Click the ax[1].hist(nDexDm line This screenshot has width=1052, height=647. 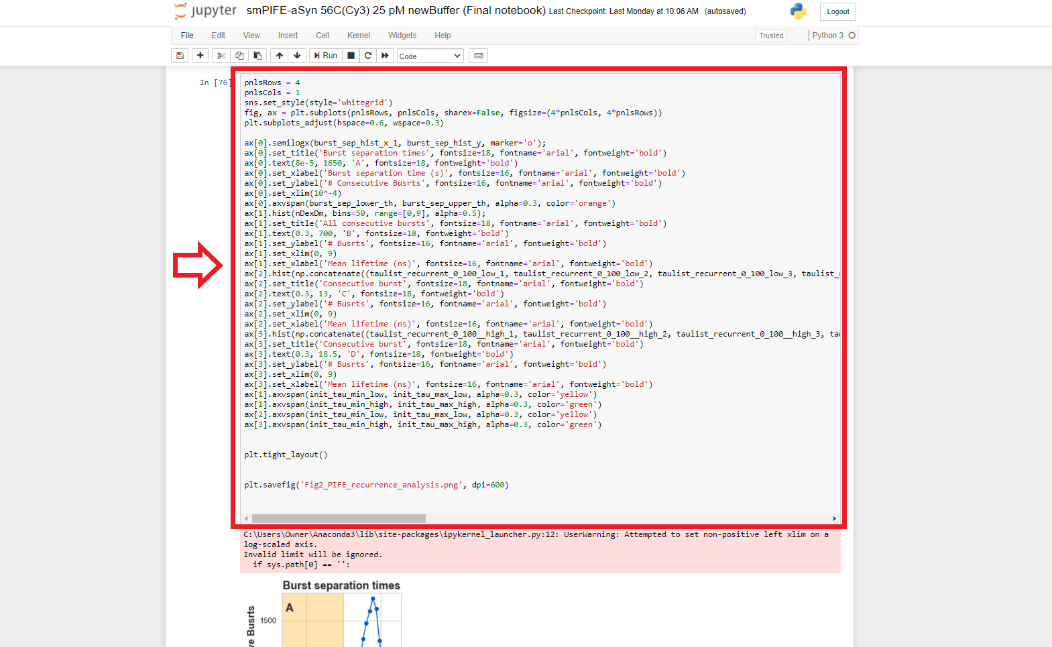point(365,213)
